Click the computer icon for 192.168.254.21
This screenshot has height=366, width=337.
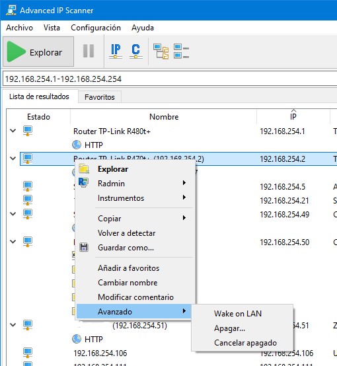(x=28, y=200)
